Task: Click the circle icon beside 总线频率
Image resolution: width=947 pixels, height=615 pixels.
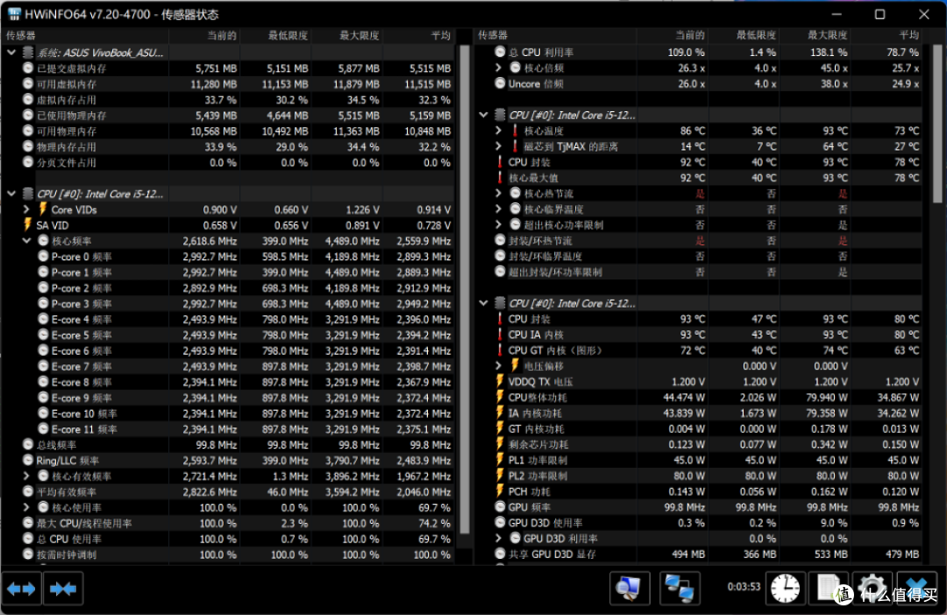Action: point(28,444)
